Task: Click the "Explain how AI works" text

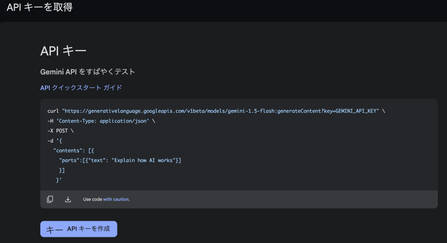Action: pos(143,160)
